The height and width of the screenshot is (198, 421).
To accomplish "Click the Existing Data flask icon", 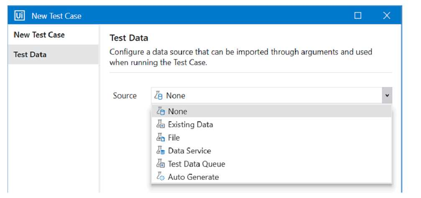I will (161, 125).
